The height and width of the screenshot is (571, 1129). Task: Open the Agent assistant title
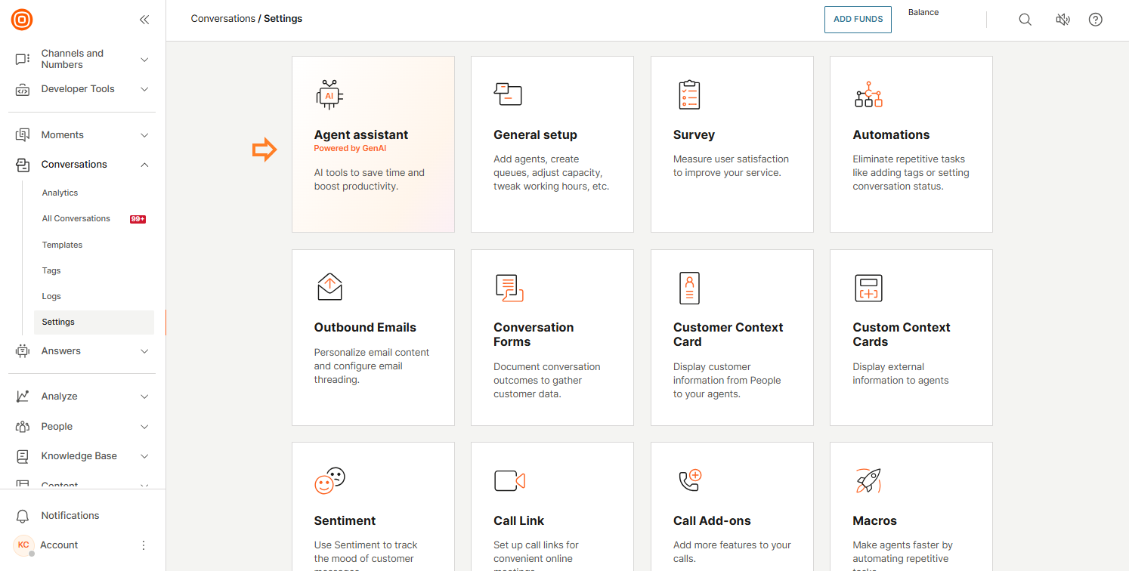point(361,135)
